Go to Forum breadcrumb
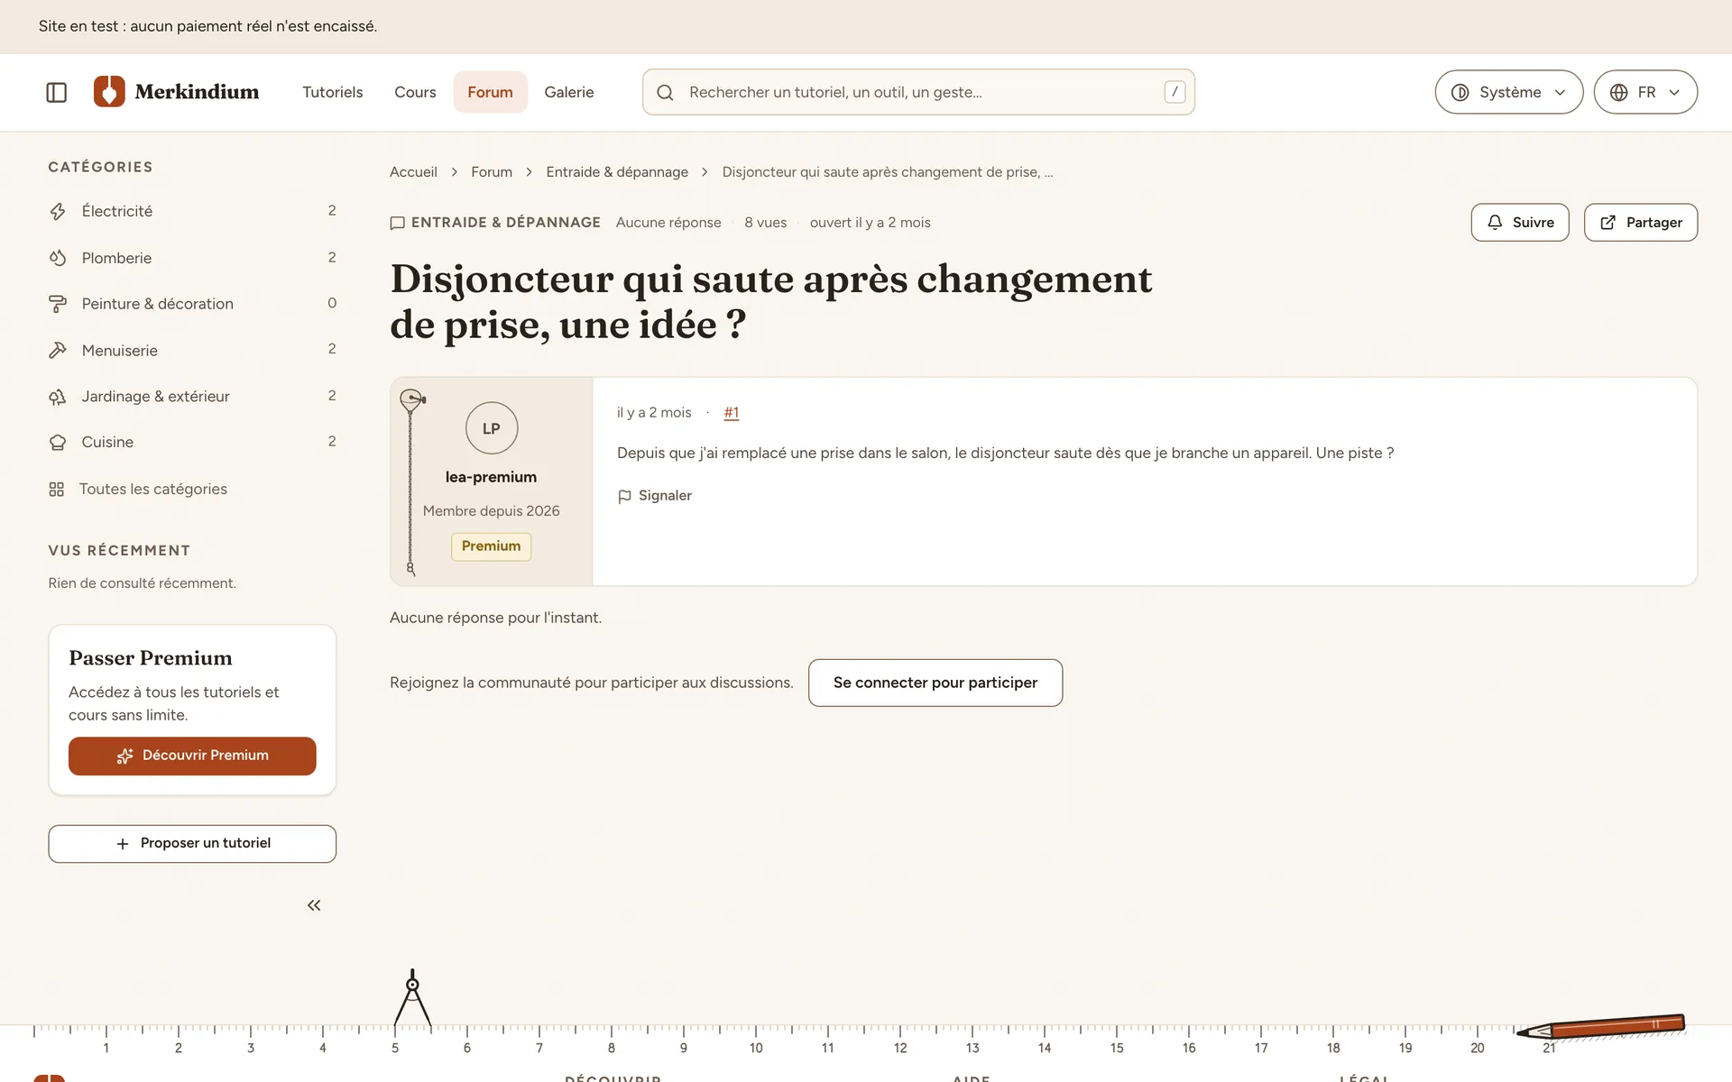This screenshot has width=1732, height=1082. 492,172
